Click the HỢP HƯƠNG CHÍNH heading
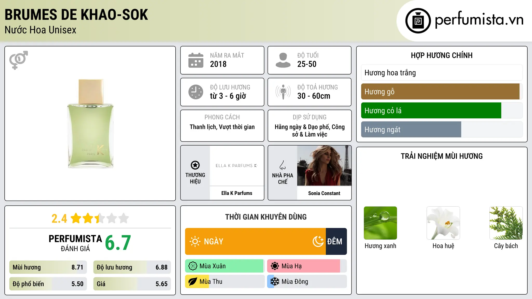 (x=442, y=55)
